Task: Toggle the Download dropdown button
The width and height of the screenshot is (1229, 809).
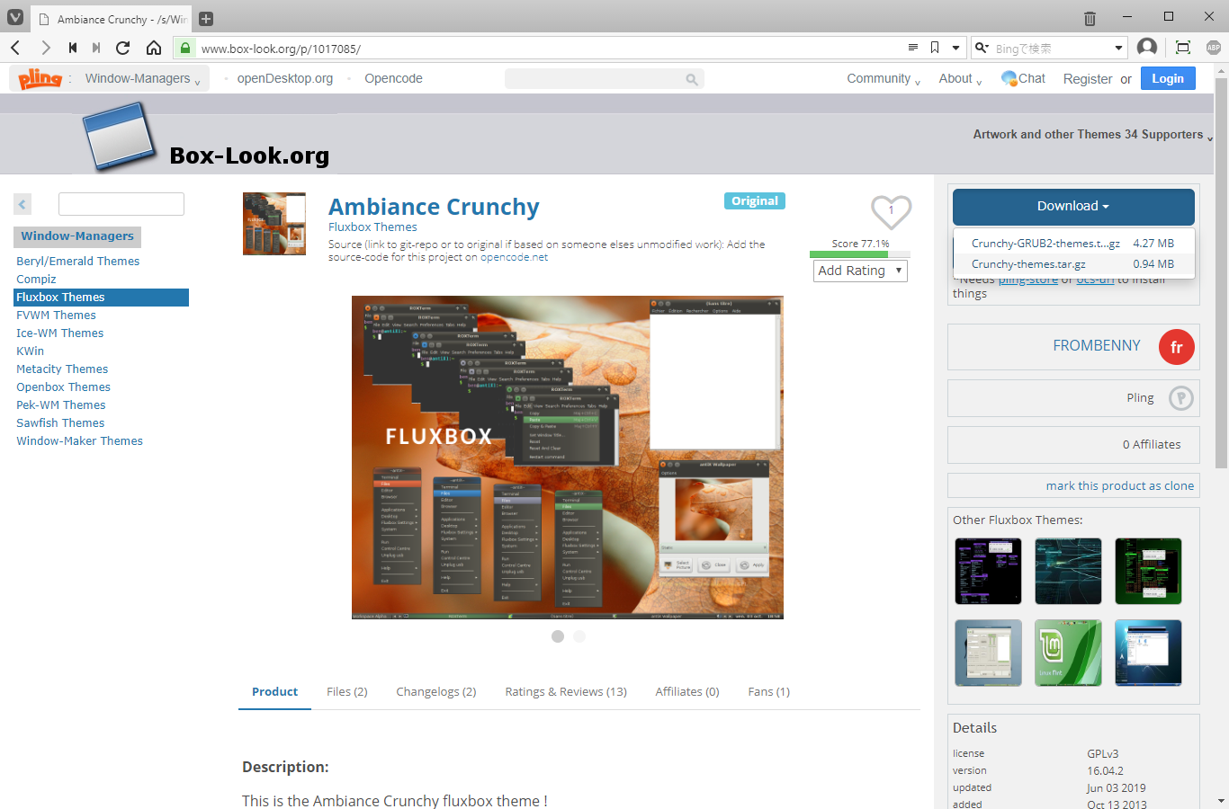Action: pyautogui.click(x=1073, y=206)
